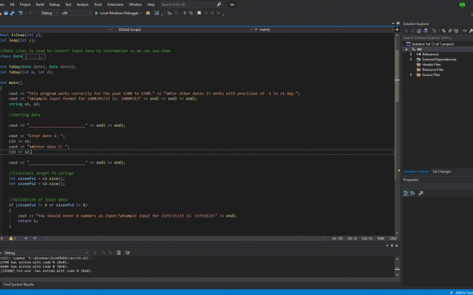Toggle the bookmark icon in toolbar

(x=199, y=13)
